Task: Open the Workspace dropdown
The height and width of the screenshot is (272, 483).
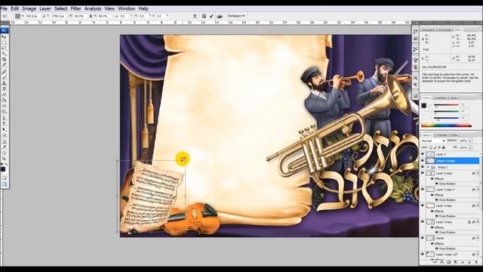Action: pos(236,16)
